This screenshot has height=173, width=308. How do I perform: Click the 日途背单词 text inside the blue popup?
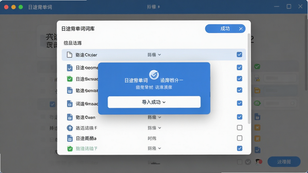click(136, 80)
